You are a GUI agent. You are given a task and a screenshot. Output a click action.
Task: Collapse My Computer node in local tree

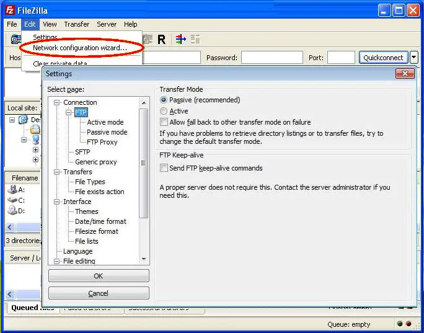24,140
